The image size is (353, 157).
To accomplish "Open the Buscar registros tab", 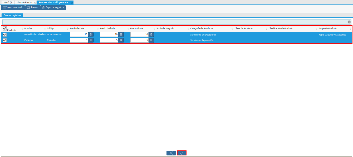I will tap(12, 15).
